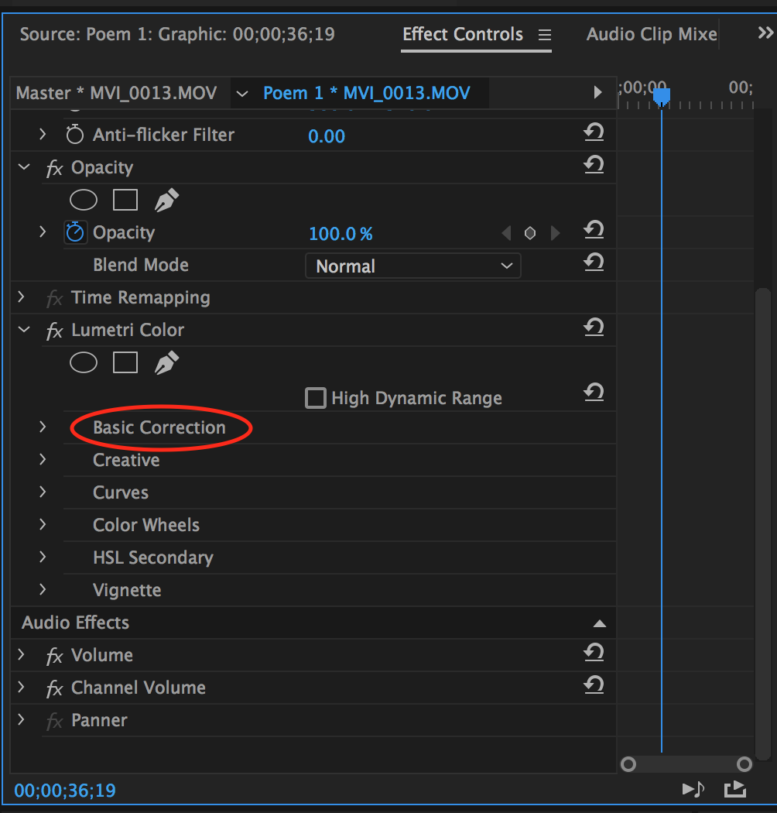Show overflow panel tabs with double chevron
The image size is (777, 813).
(765, 33)
